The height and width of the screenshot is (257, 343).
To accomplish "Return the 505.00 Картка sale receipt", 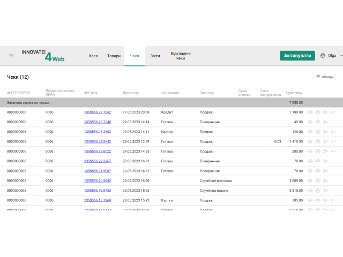I will (x=333, y=200).
